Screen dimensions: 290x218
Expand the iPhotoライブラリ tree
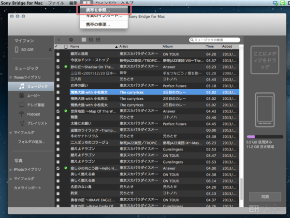(x=11, y=169)
